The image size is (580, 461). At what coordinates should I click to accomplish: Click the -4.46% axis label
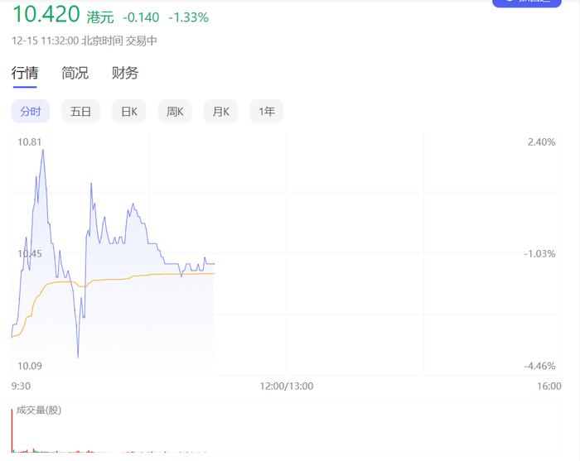tap(539, 366)
